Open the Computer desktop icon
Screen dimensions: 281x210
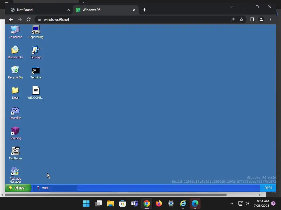pos(15,32)
